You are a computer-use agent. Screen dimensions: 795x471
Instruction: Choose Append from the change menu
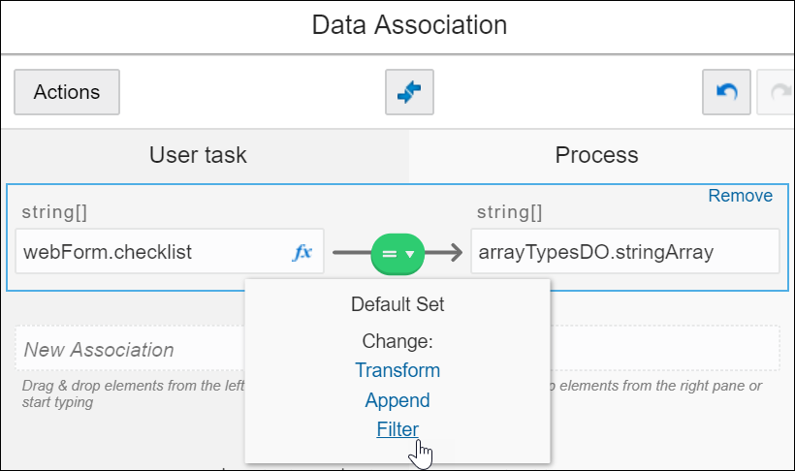click(x=397, y=400)
